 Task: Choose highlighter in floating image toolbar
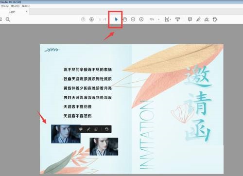[88, 129]
